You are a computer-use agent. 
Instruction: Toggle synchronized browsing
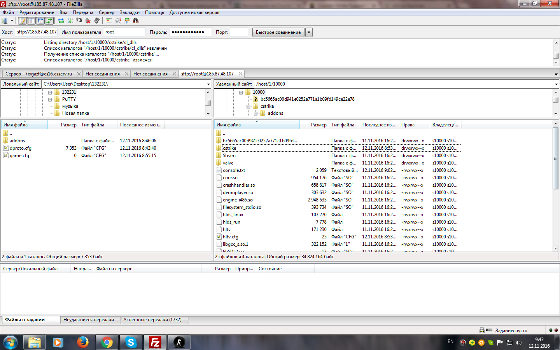127,21
